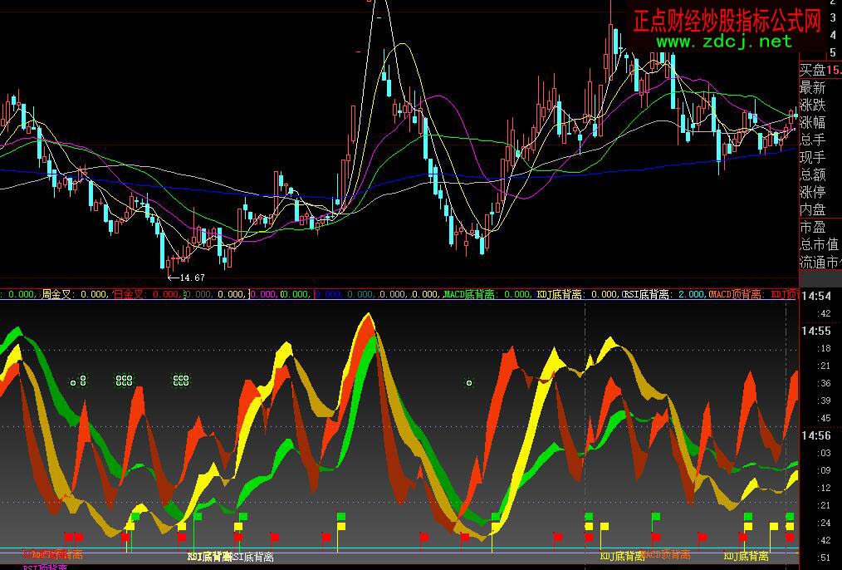
Task: Click the 周金叉 indicator label
Action: 57,294
